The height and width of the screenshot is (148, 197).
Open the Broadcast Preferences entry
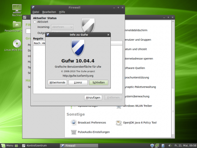point(92,123)
